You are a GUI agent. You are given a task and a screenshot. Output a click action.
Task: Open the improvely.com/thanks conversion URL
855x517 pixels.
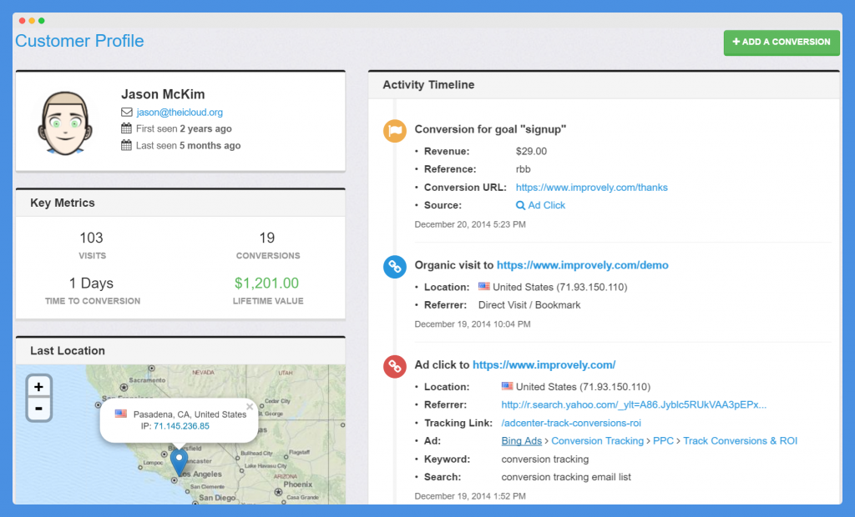[592, 188]
